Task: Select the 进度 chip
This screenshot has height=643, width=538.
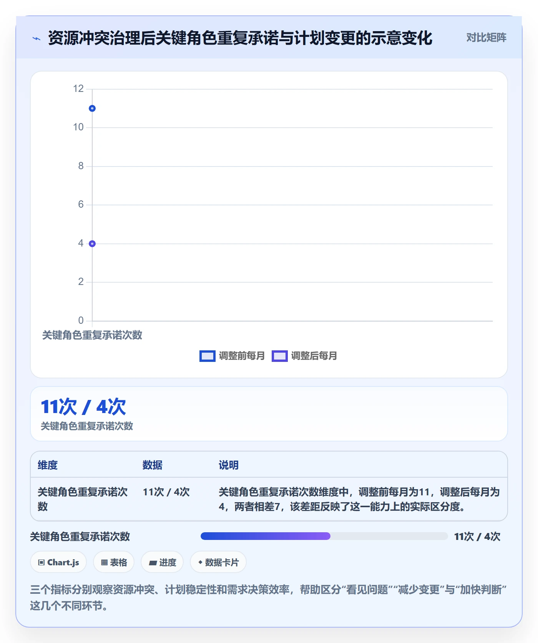Action: (x=162, y=562)
